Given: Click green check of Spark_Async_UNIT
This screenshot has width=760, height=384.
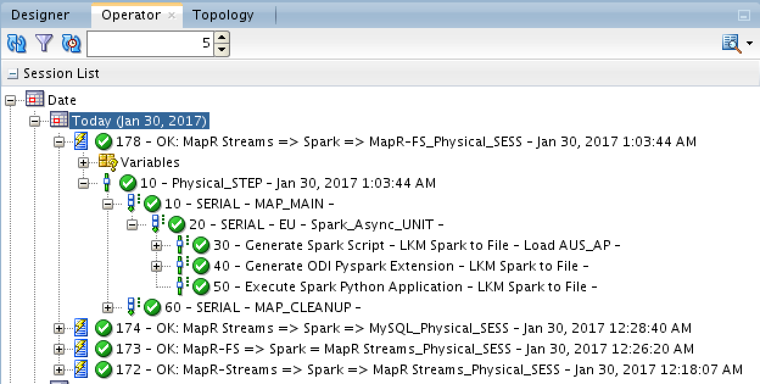Looking at the screenshot, I should pos(177,224).
